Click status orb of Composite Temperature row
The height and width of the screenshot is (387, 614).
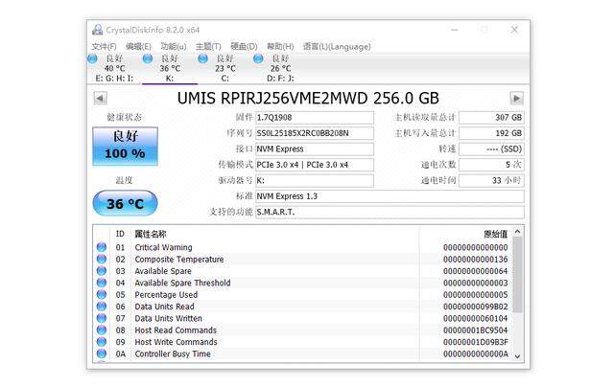(x=102, y=259)
